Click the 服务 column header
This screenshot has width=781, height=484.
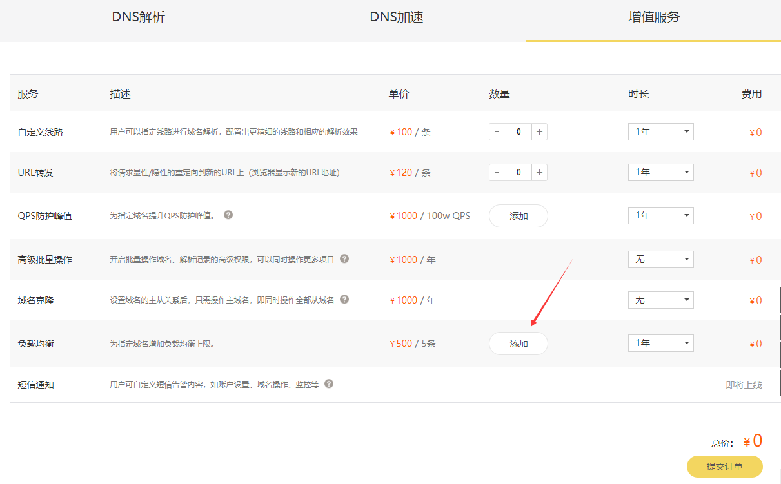point(28,94)
